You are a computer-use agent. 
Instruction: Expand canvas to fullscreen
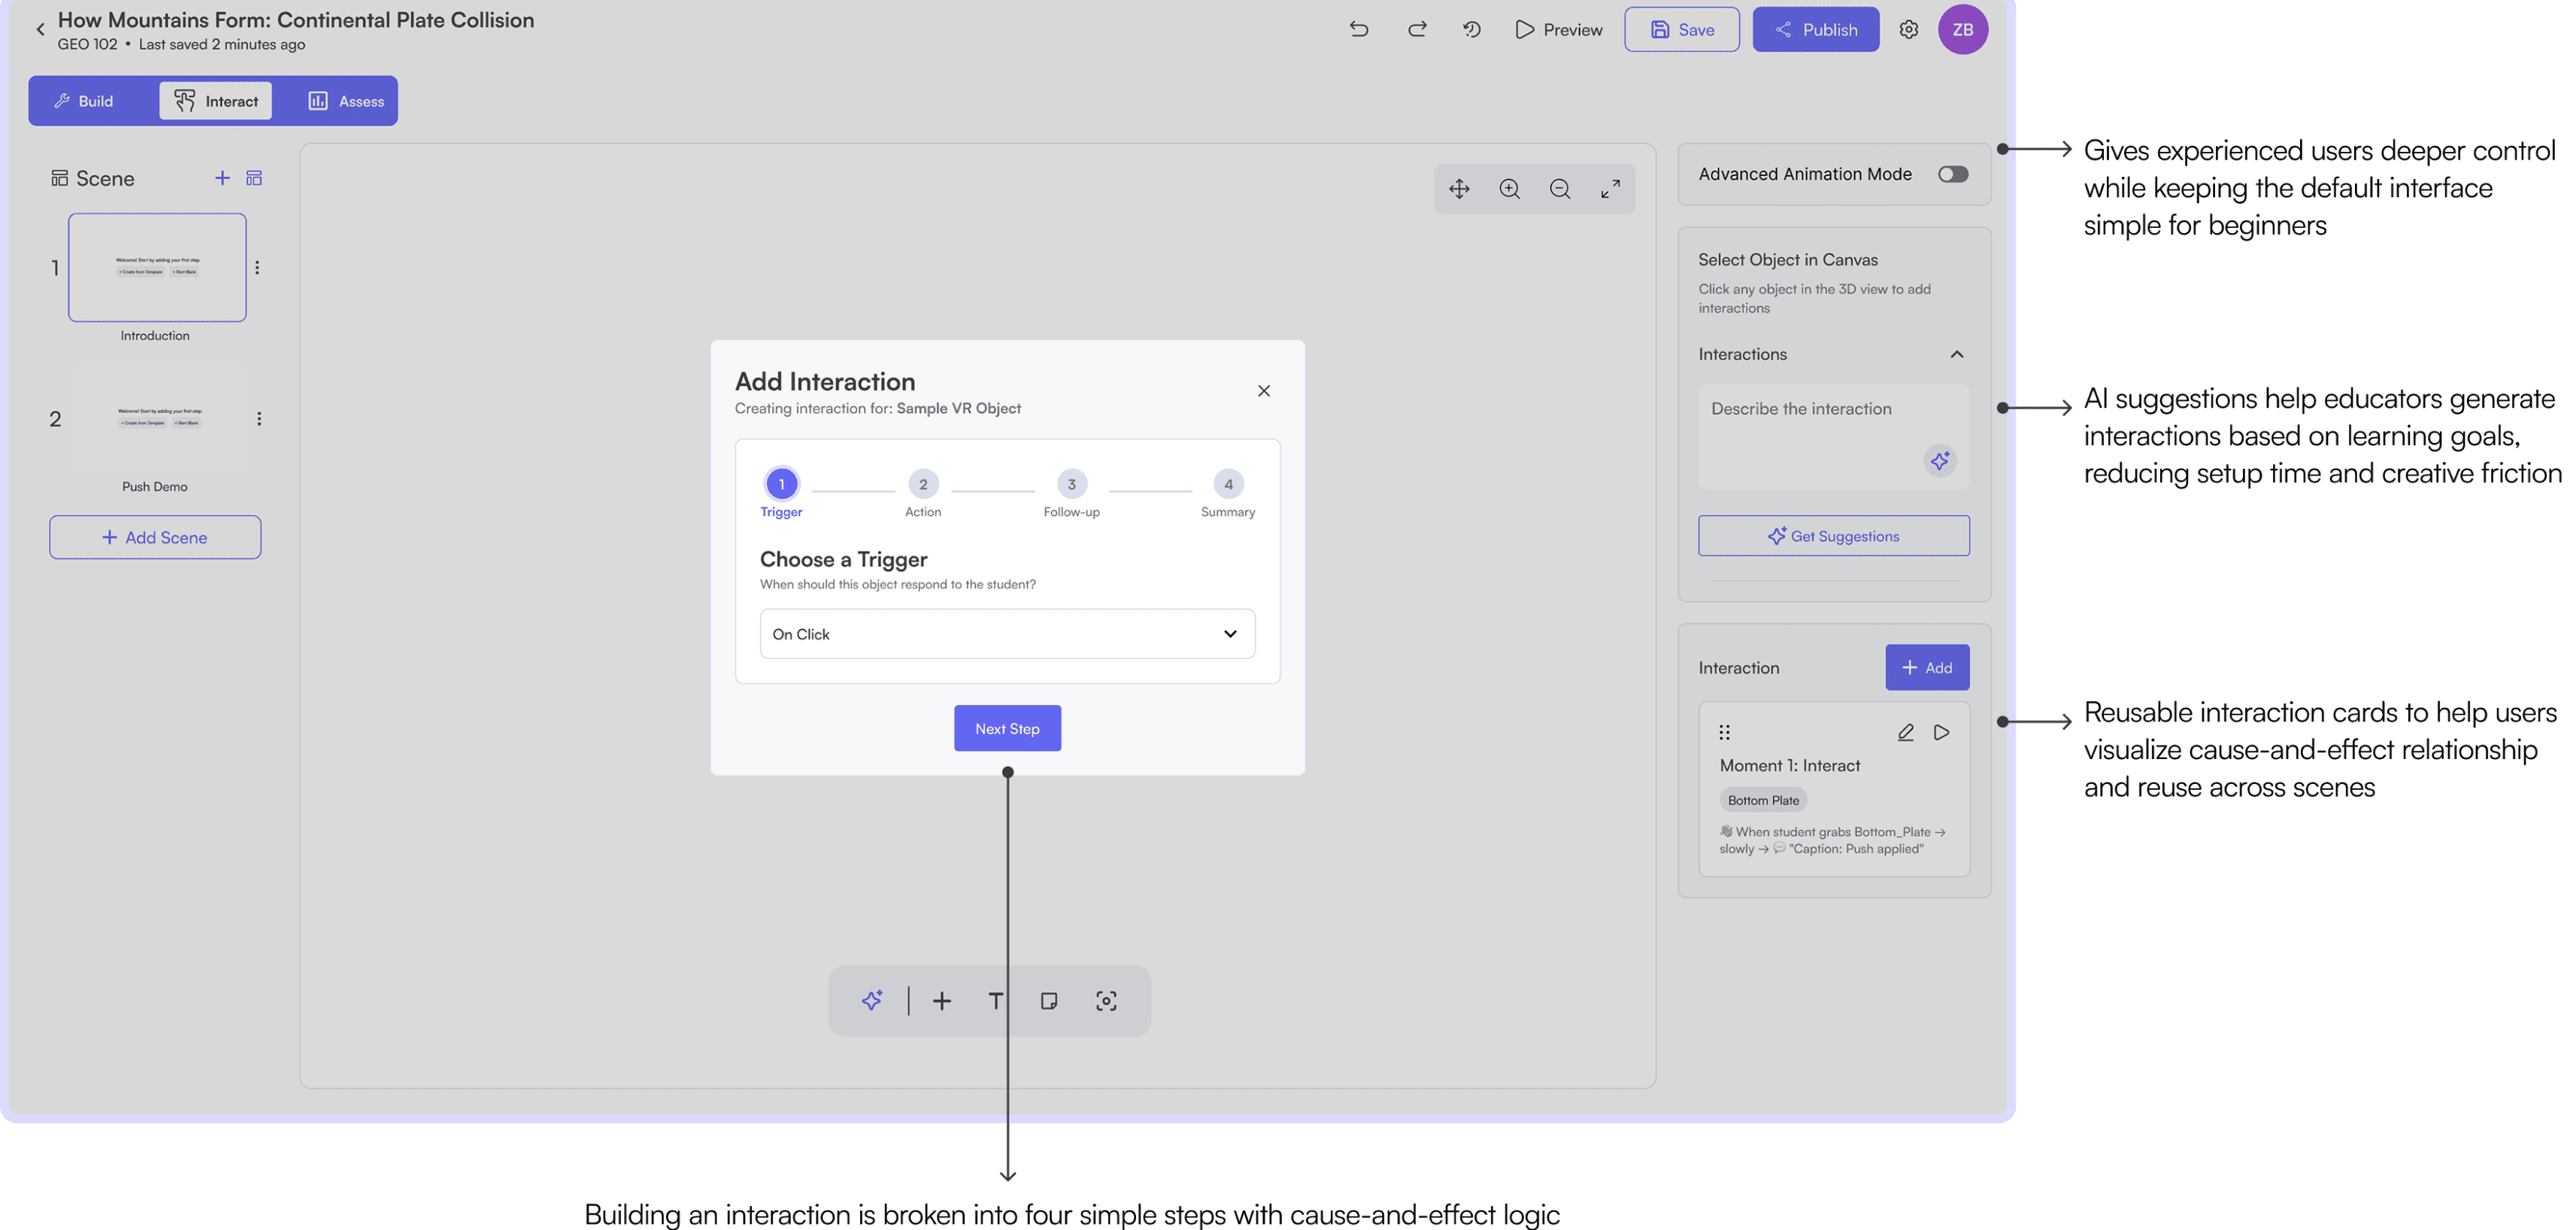pyautogui.click(x=1610, y=189)
